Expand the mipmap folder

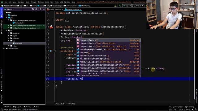tap(9, 38)
